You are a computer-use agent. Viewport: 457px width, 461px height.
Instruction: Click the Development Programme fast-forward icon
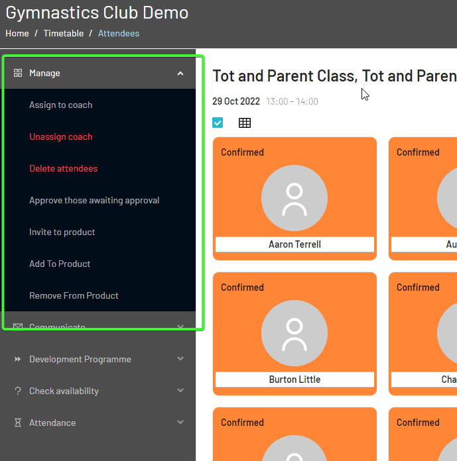[18, 359]
